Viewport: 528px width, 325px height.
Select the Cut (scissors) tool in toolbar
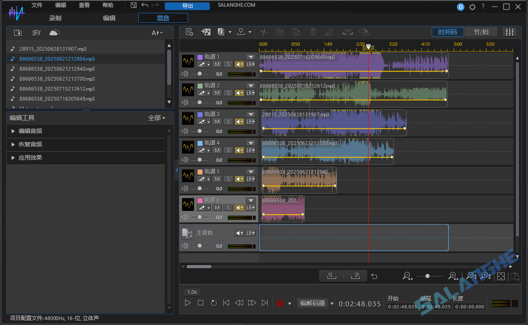coord(264,32)
